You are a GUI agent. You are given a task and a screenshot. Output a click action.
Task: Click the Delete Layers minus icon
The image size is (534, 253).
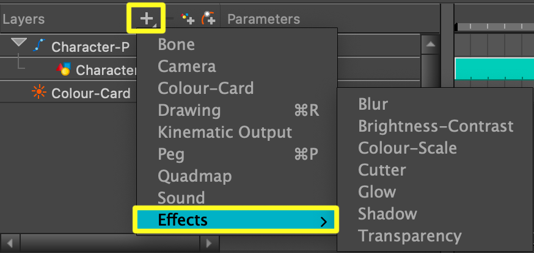tap(171, 19)
